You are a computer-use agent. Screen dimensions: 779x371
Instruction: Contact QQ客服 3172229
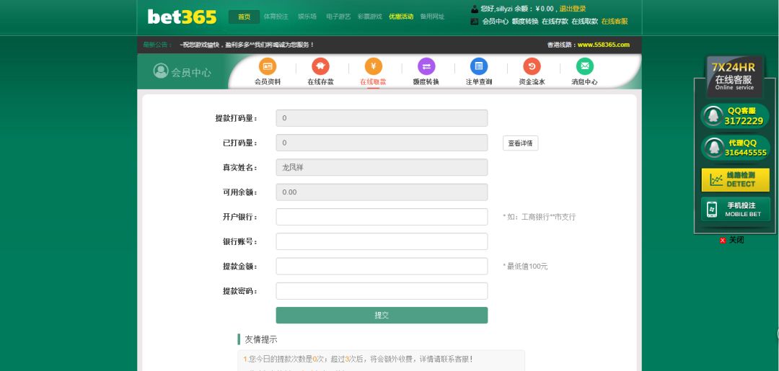(x=735, y=116)
